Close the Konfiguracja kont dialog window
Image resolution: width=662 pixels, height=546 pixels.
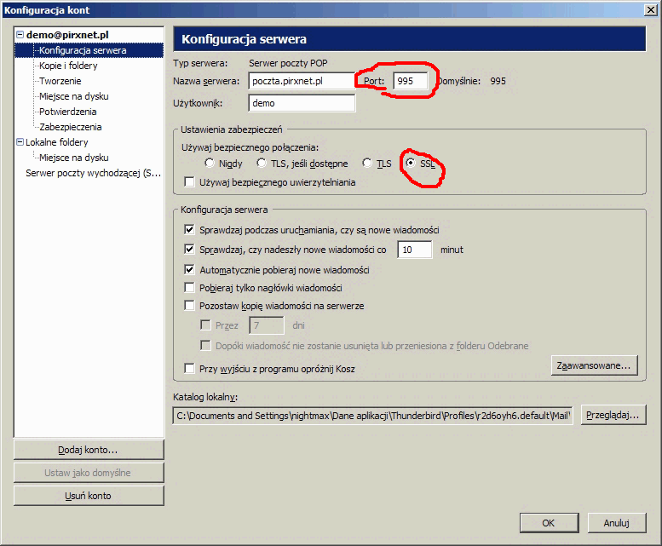click(649, 9)
